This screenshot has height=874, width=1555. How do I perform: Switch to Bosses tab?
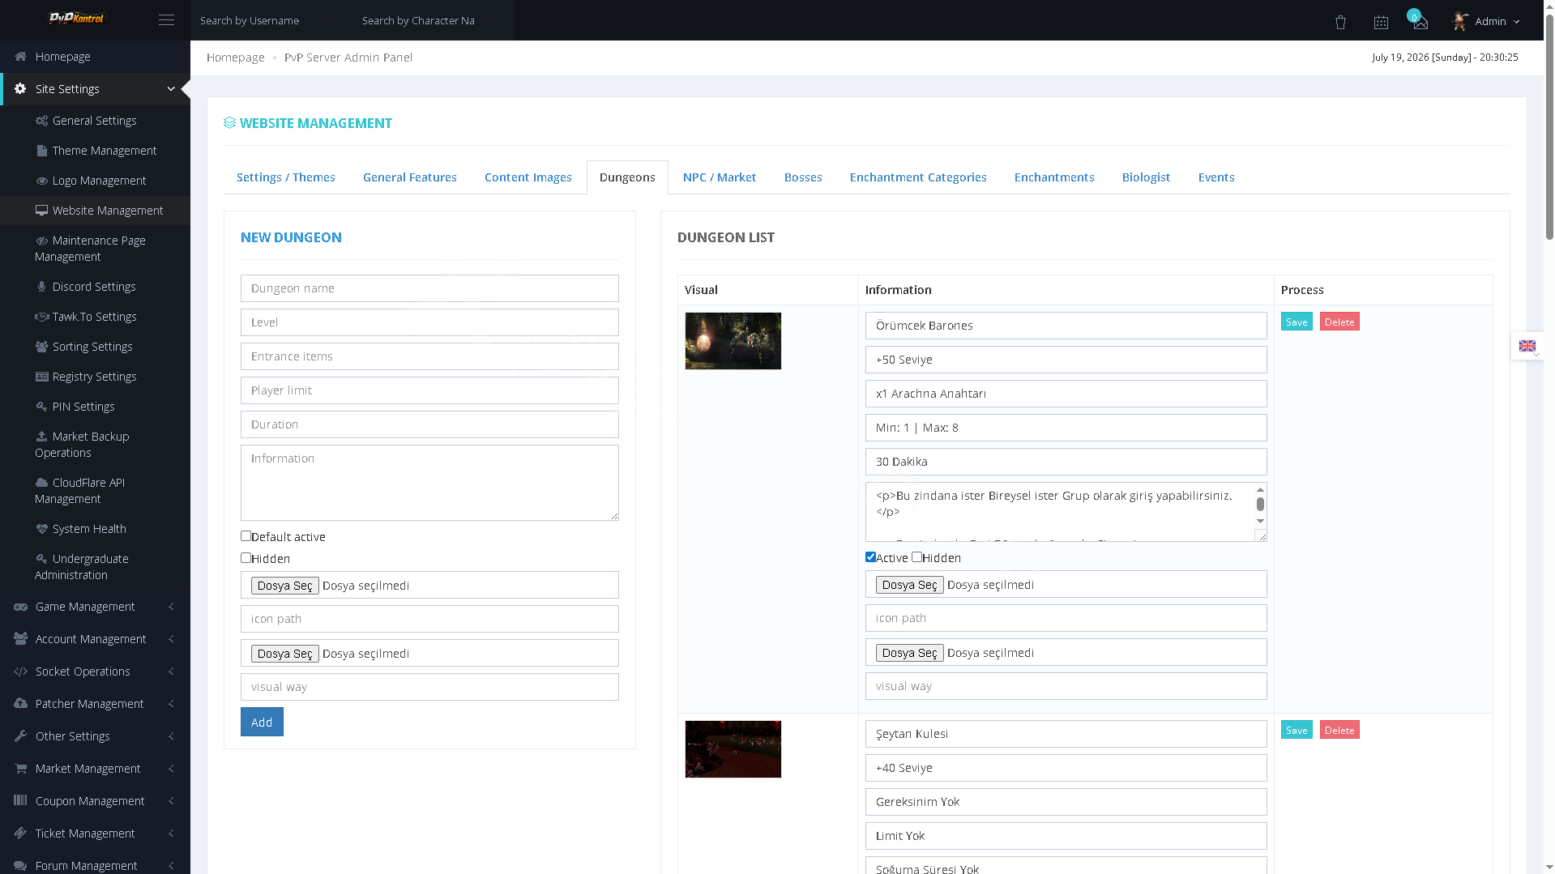tap(803, 177)
